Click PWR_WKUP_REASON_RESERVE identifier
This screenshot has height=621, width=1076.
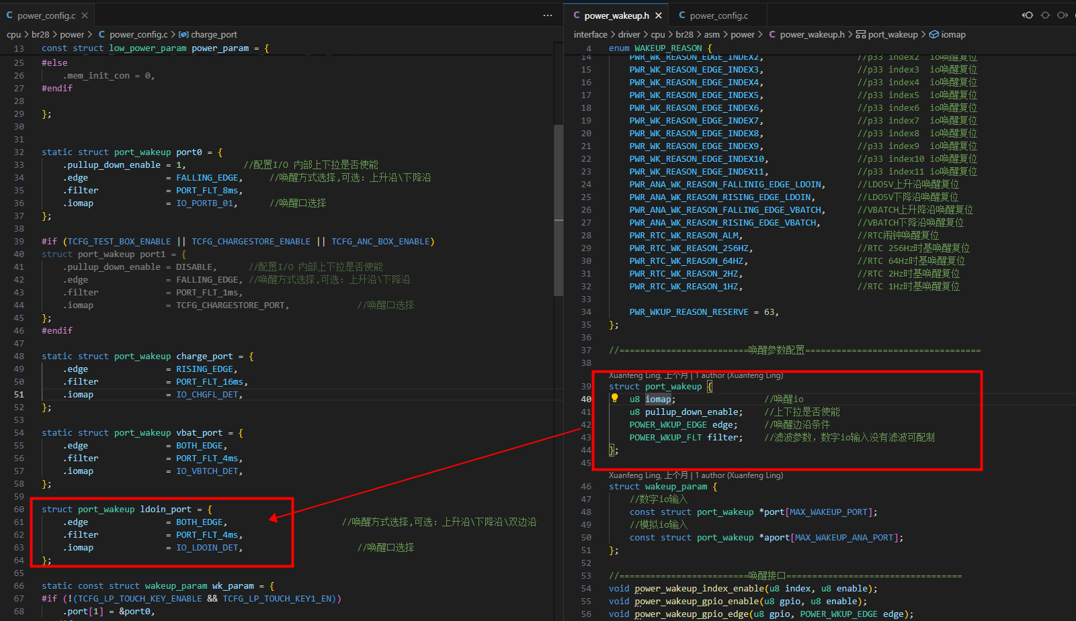pos(689,312)
